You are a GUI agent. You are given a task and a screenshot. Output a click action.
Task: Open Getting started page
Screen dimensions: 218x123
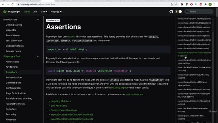click(x=14, y=25)
